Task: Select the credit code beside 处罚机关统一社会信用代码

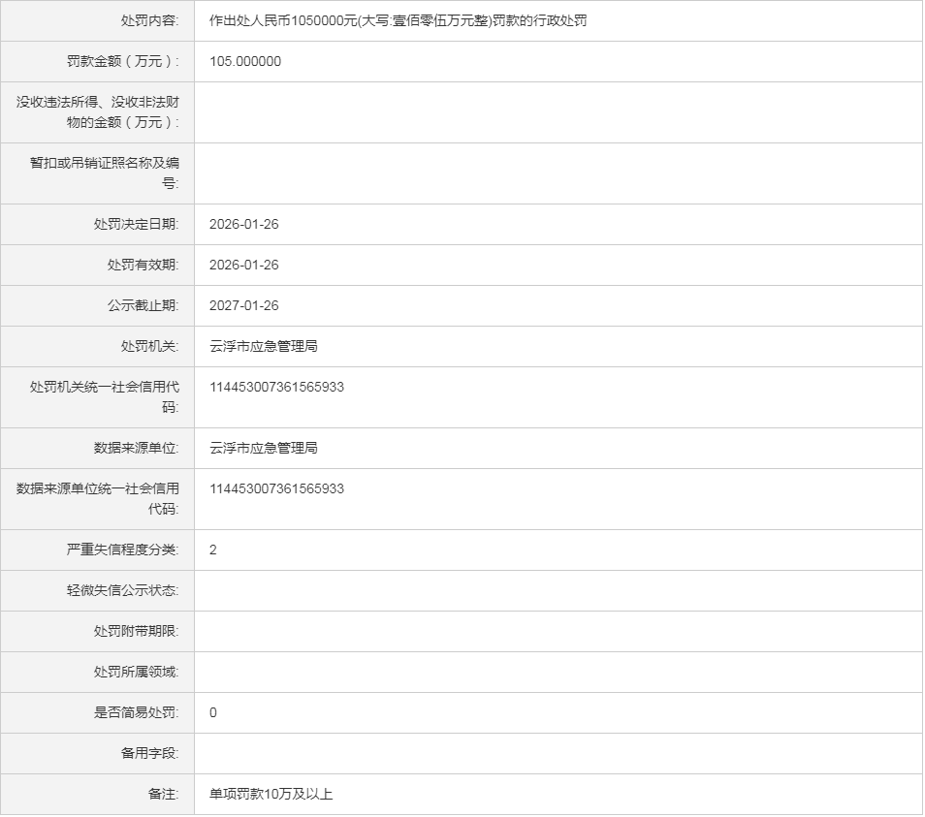Action: 276,387
